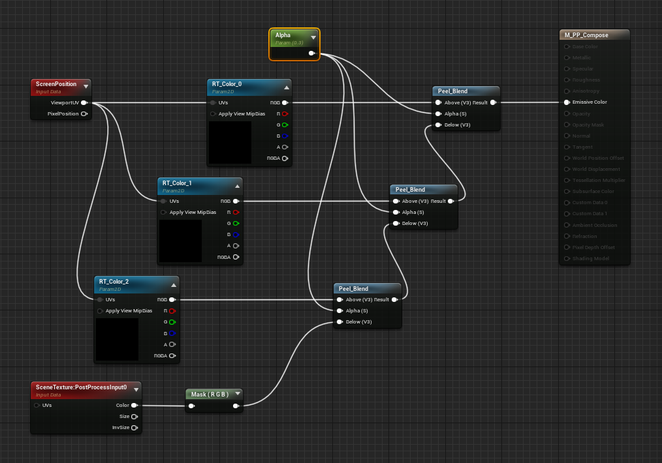Click ScreenPosition PixelPosition output pin
Viewport: 662px width, 463px height.
[x=84, y=114]
